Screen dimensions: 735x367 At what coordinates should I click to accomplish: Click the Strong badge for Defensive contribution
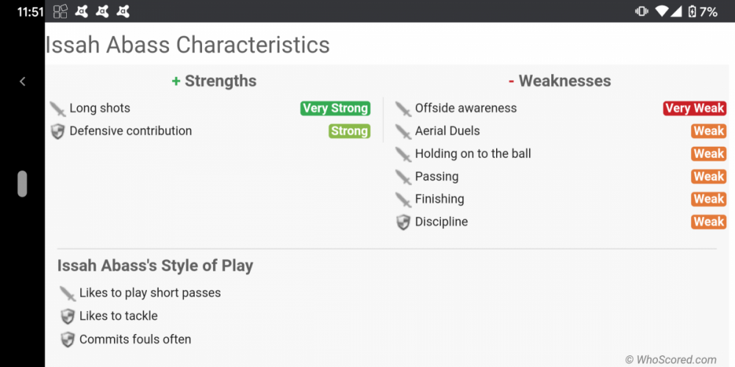349,131
